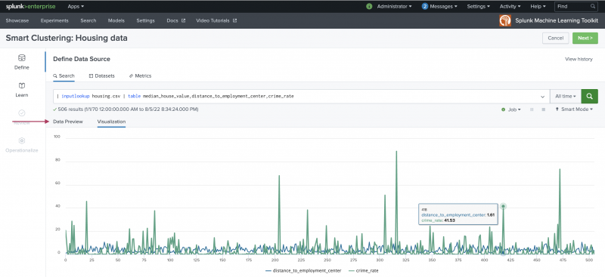Image resolution: width=605 pixels, height=277 pixels.
Task: Open the Apps dropdown menu
Action: [x=76, y=7]
